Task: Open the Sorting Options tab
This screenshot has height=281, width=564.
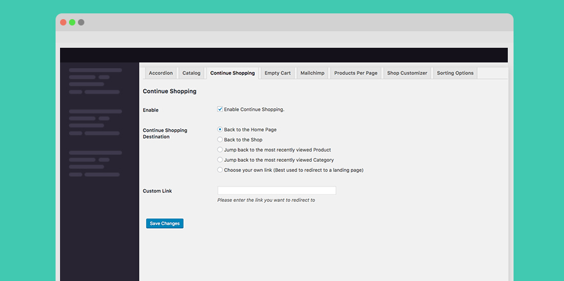Action: (455, 73)
